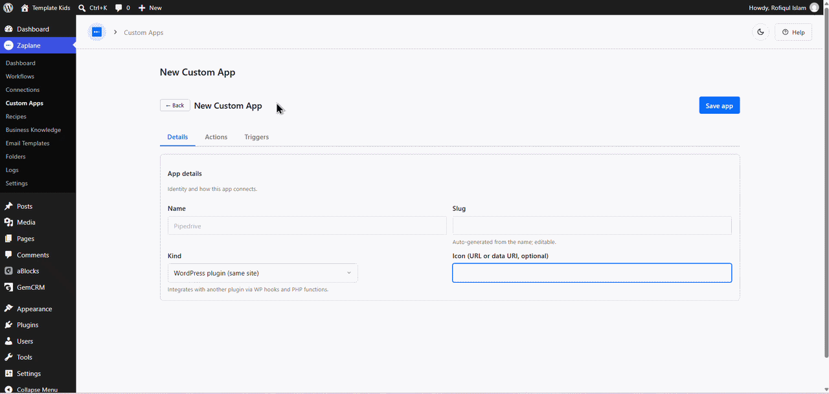829x394 pixels.
Task: Click the WordPress logo in admin bar
Action: tap(8, 8)
